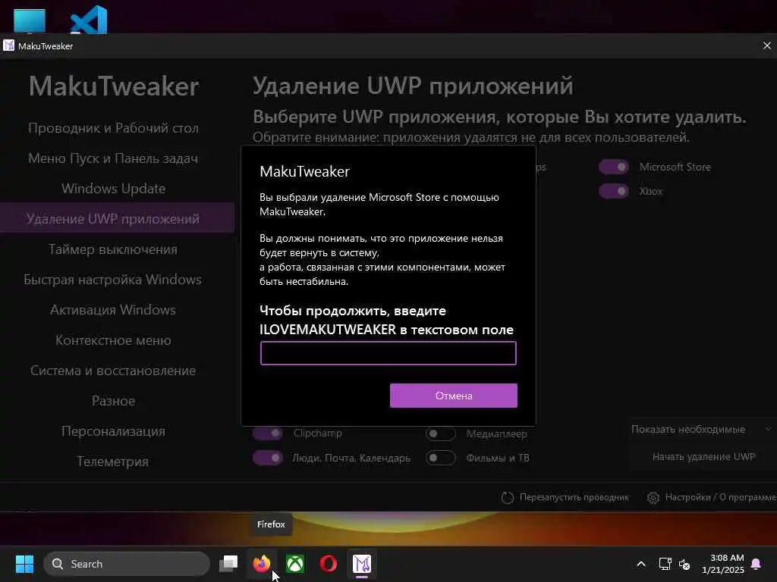
Task: Toggle the Clipchamp switch
Action: 268,433
